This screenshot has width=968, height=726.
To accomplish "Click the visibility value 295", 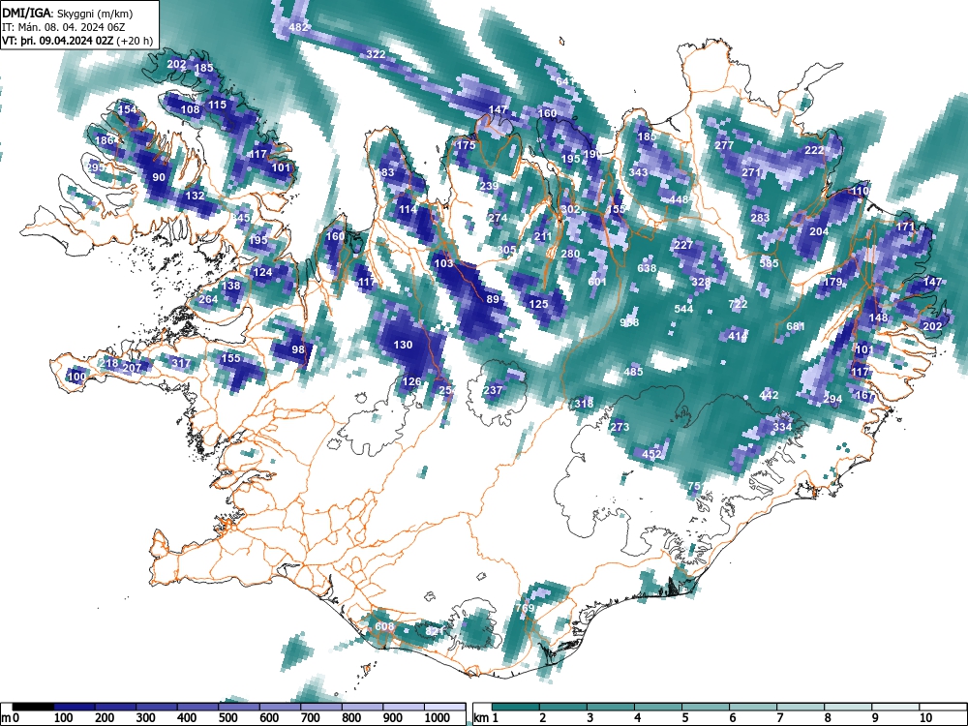I will coord(96,167).
